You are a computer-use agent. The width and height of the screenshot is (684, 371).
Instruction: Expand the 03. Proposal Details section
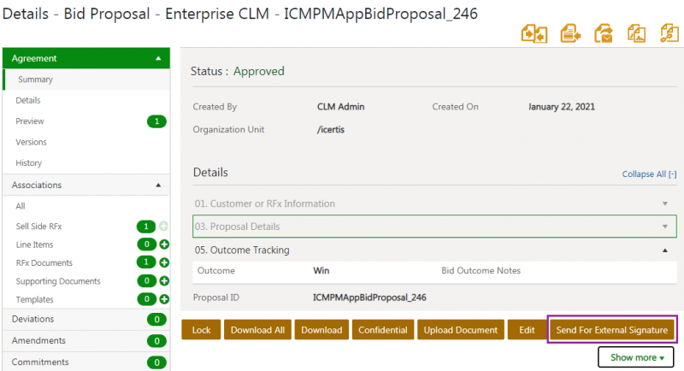point(664,227)
